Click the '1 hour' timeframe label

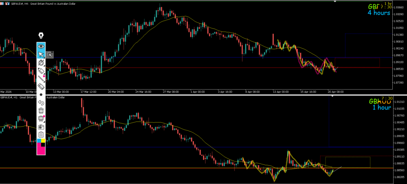[x=381, y=108]
